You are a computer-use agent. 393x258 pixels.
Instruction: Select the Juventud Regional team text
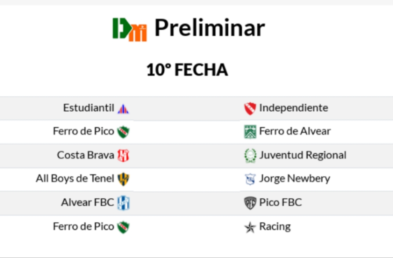[x=303, y=155]
